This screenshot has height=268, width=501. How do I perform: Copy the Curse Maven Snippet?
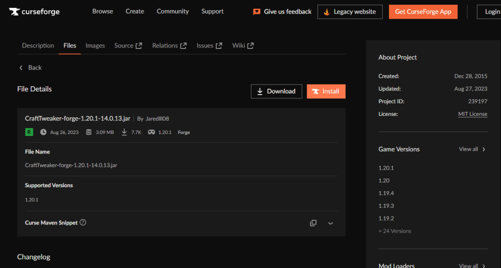pyautogui.click(x=313, y=223)
